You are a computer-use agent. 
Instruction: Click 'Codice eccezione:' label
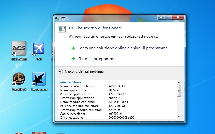(x=72, y=114)
